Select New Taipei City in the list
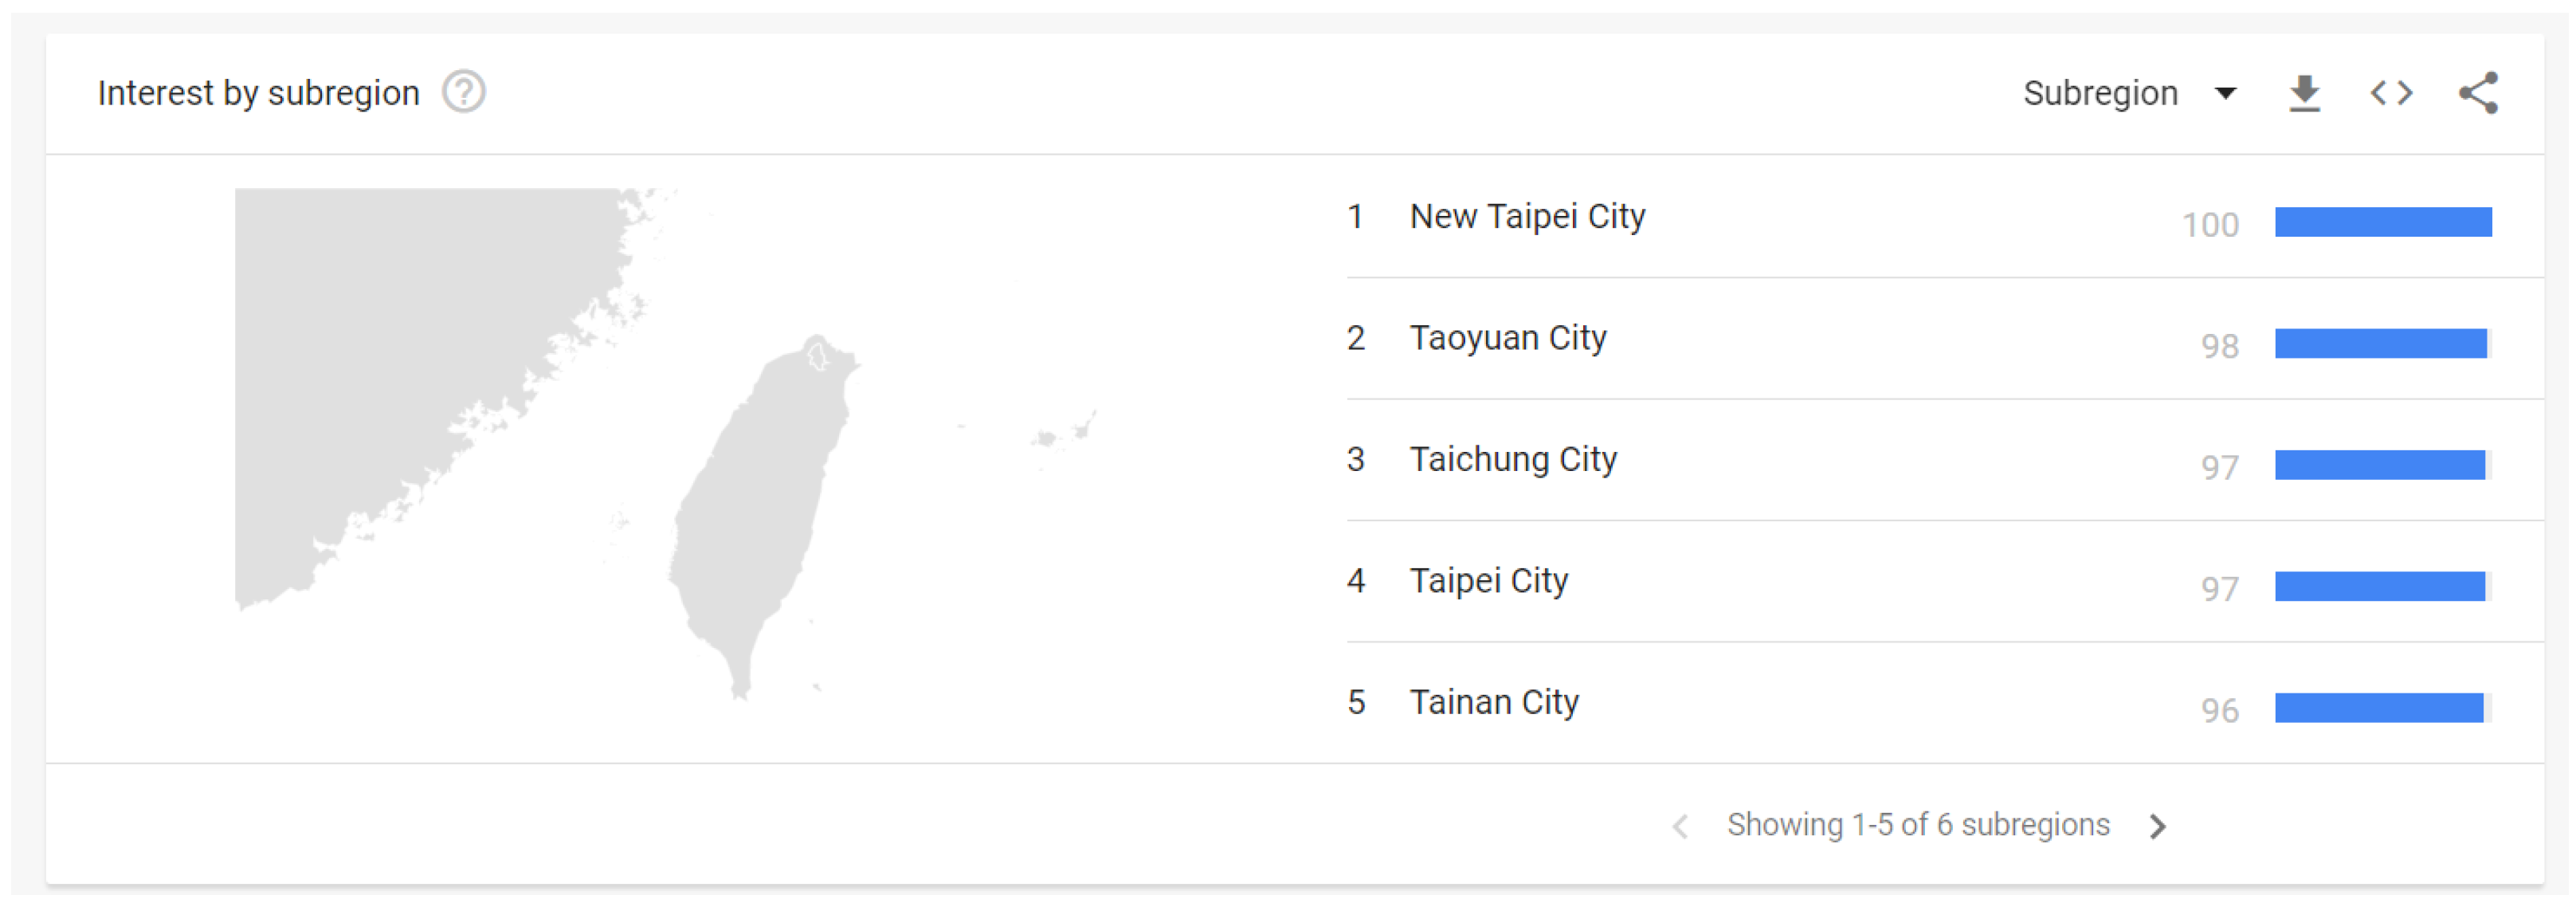 [x=1527, y=216]
